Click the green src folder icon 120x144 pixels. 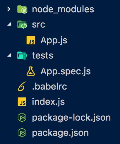coord(22,25)
